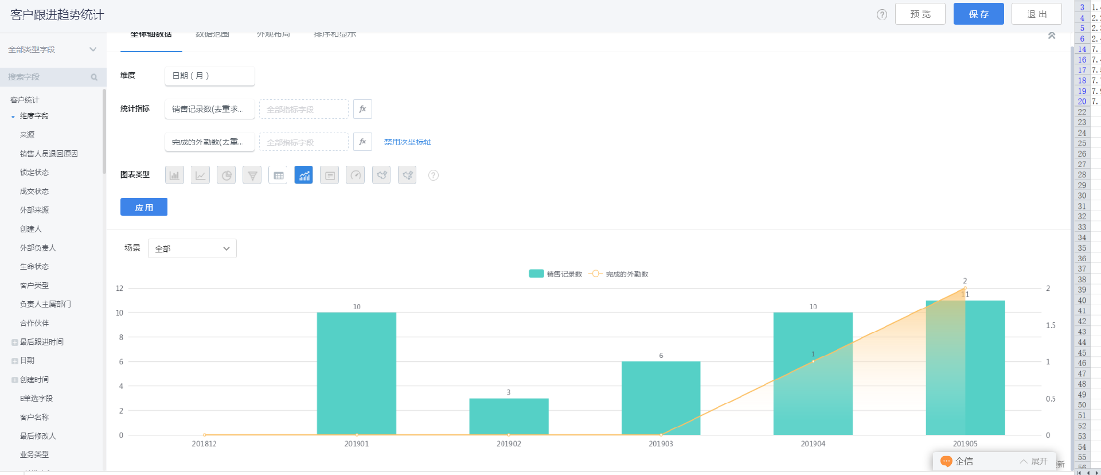This screenshot has height=475, width=1101.
Task: Open 全部类型字段 dropdown
Action: coord(52,49)
